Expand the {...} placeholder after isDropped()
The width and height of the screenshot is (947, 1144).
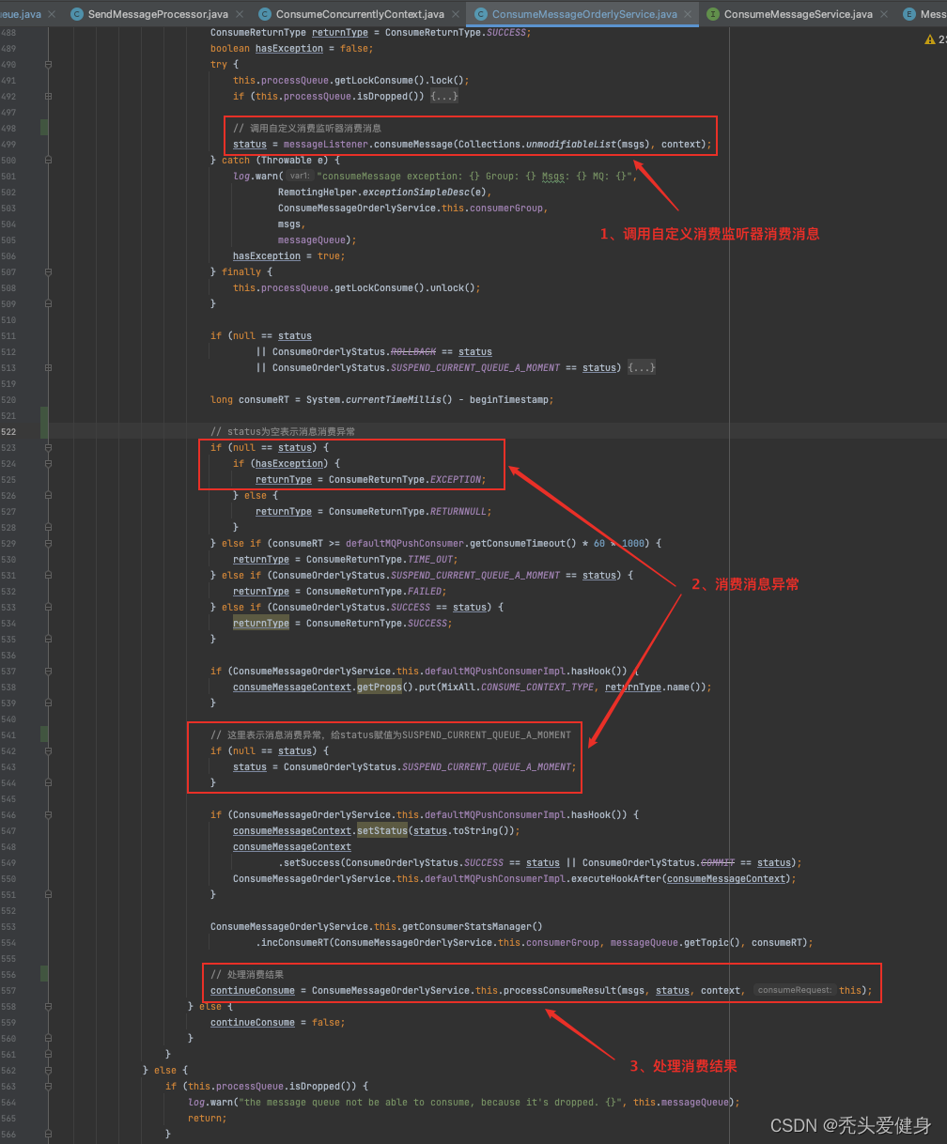click(x=444, y=96)
